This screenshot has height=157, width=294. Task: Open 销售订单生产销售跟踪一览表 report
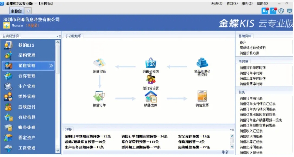(x=261, y=120)
